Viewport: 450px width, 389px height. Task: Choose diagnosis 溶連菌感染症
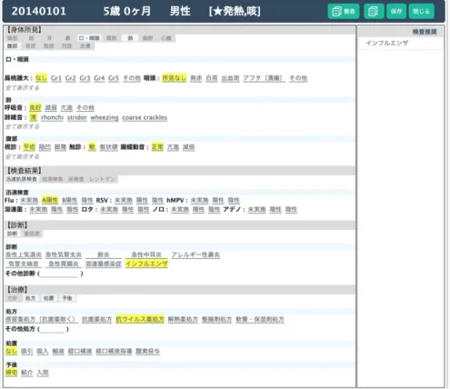pyautogui.click(x=104, y=264)
